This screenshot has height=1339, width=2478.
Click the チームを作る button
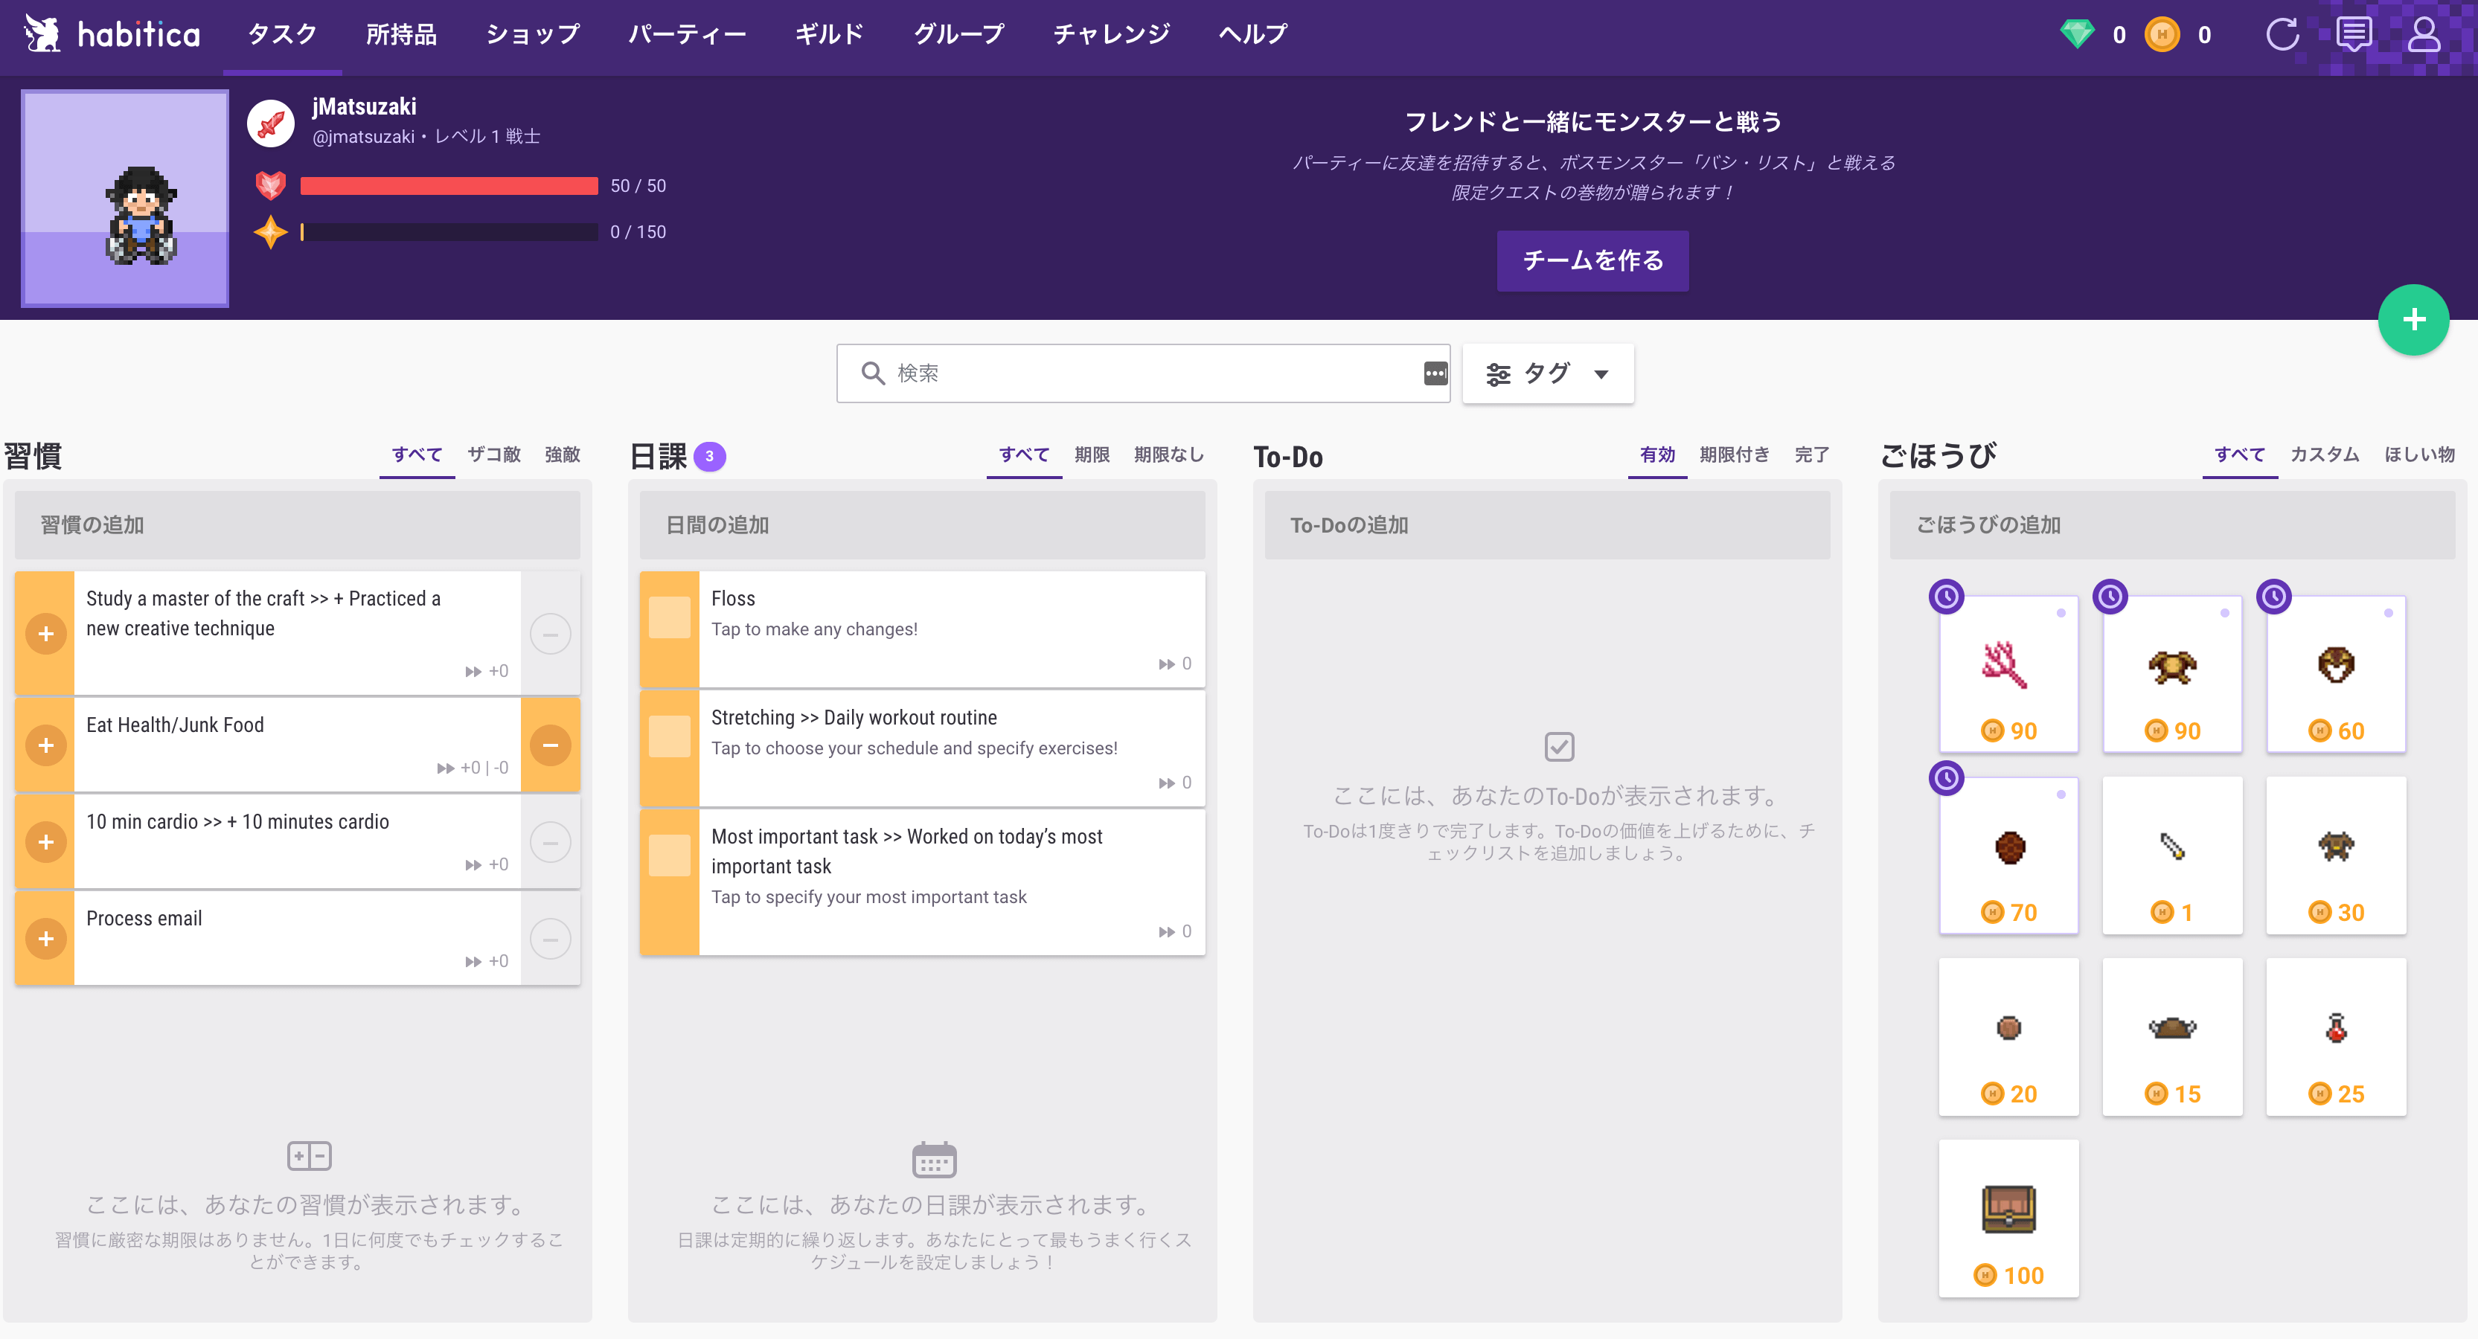(x=1589, y=259)
